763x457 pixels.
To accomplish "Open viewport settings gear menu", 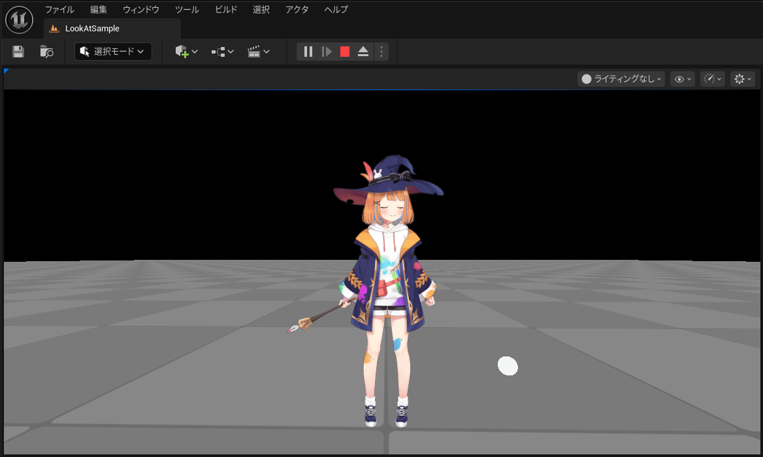I will coord(743,79).
